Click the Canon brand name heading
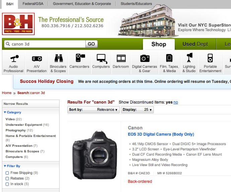Image resolution: width=231 pixels, height=192 pixels. click(135, 128)
